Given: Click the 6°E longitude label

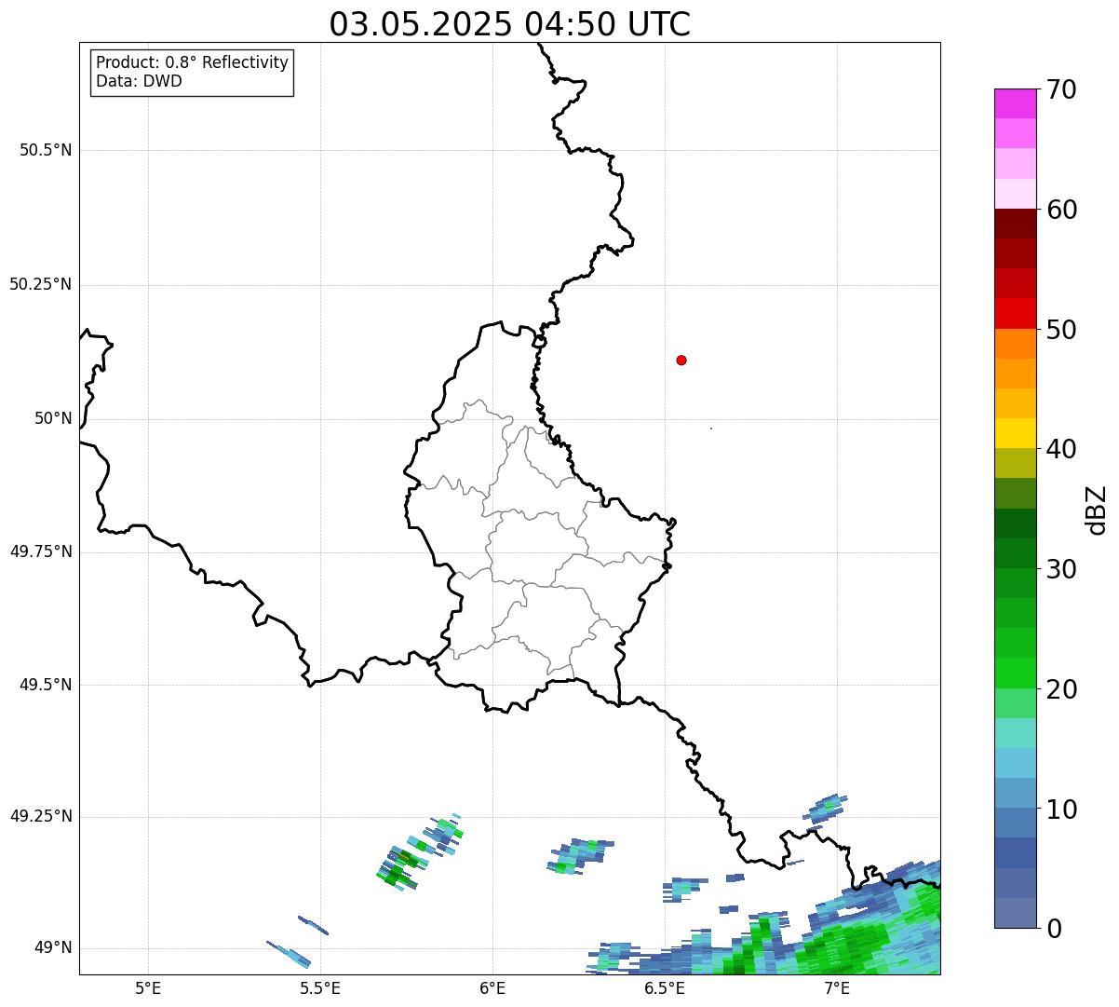Looking at the screenshot, I should click(x=492, y=988).
